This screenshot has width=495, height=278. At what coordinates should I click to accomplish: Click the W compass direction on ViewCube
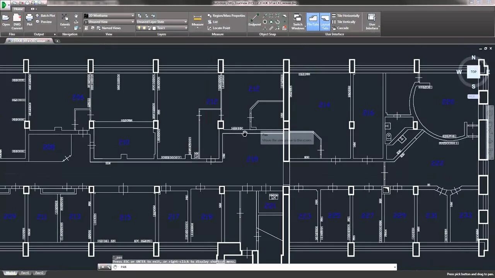click(459, 72)
